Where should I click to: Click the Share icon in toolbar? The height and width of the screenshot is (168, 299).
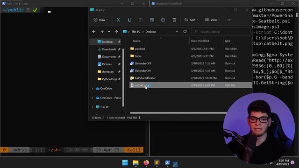(163, 20)
